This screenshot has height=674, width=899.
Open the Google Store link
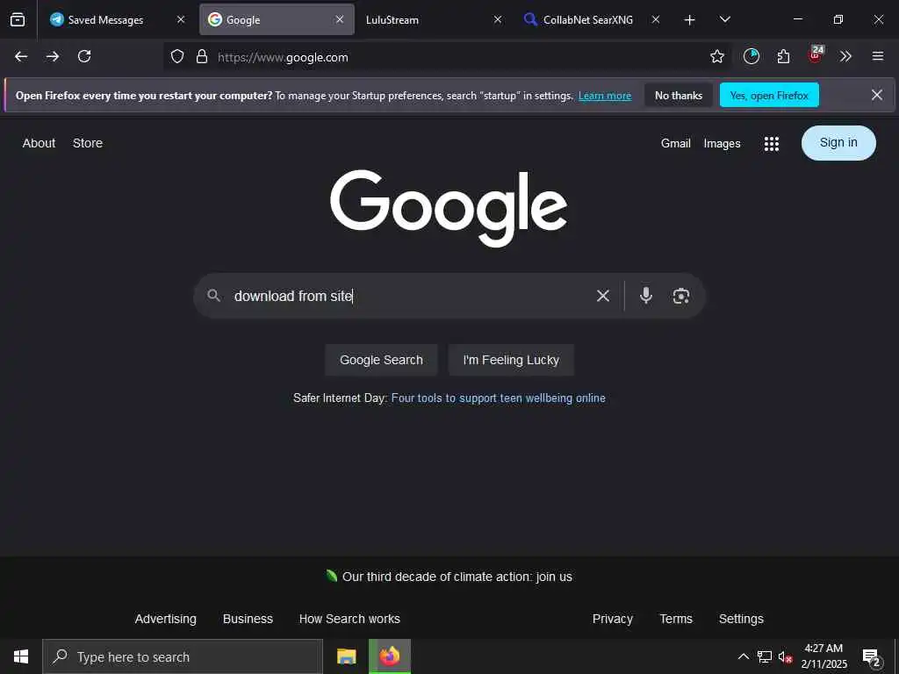[88, 143]
